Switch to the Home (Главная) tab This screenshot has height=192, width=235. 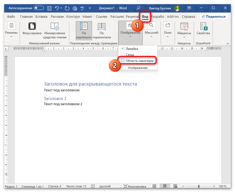[x=26, y=17]
